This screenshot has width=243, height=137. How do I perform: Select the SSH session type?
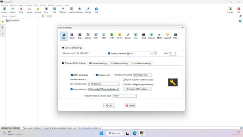pyautogui.click(x=64, y=36)
